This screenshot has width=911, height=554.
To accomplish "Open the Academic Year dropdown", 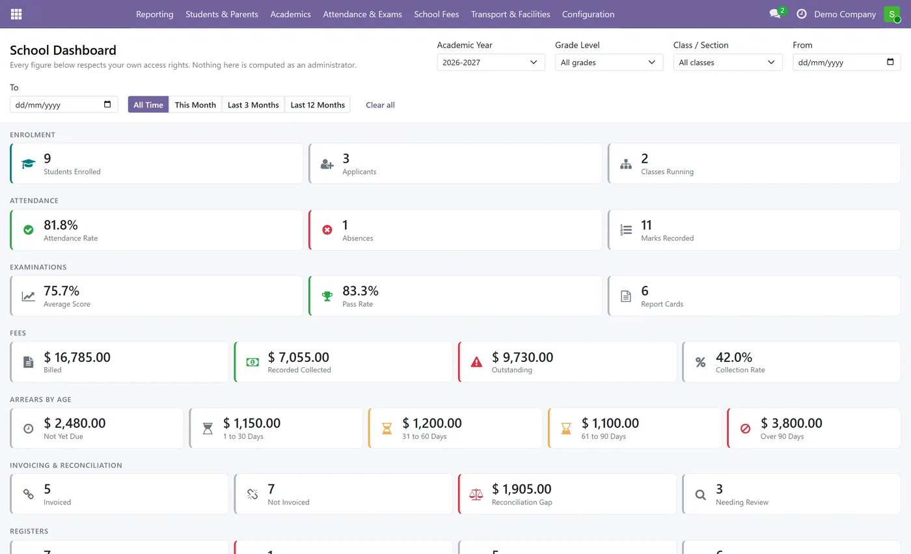I will [x=491, y=62].
